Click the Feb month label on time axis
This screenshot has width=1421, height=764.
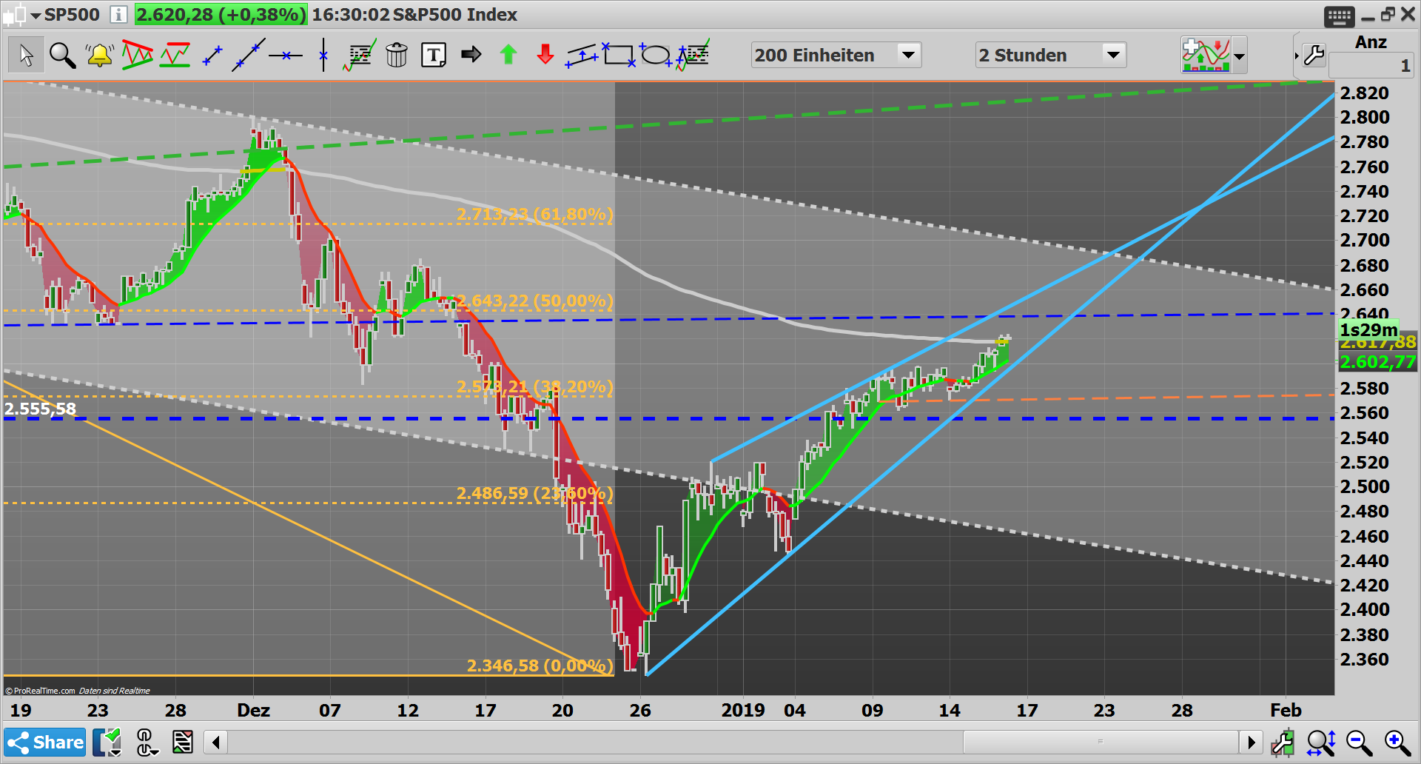(x=1286, y=710)
